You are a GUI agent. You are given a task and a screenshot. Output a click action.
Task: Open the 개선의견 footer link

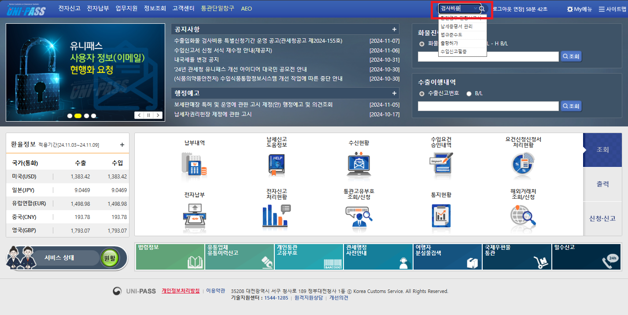click(x=339, y=298)
